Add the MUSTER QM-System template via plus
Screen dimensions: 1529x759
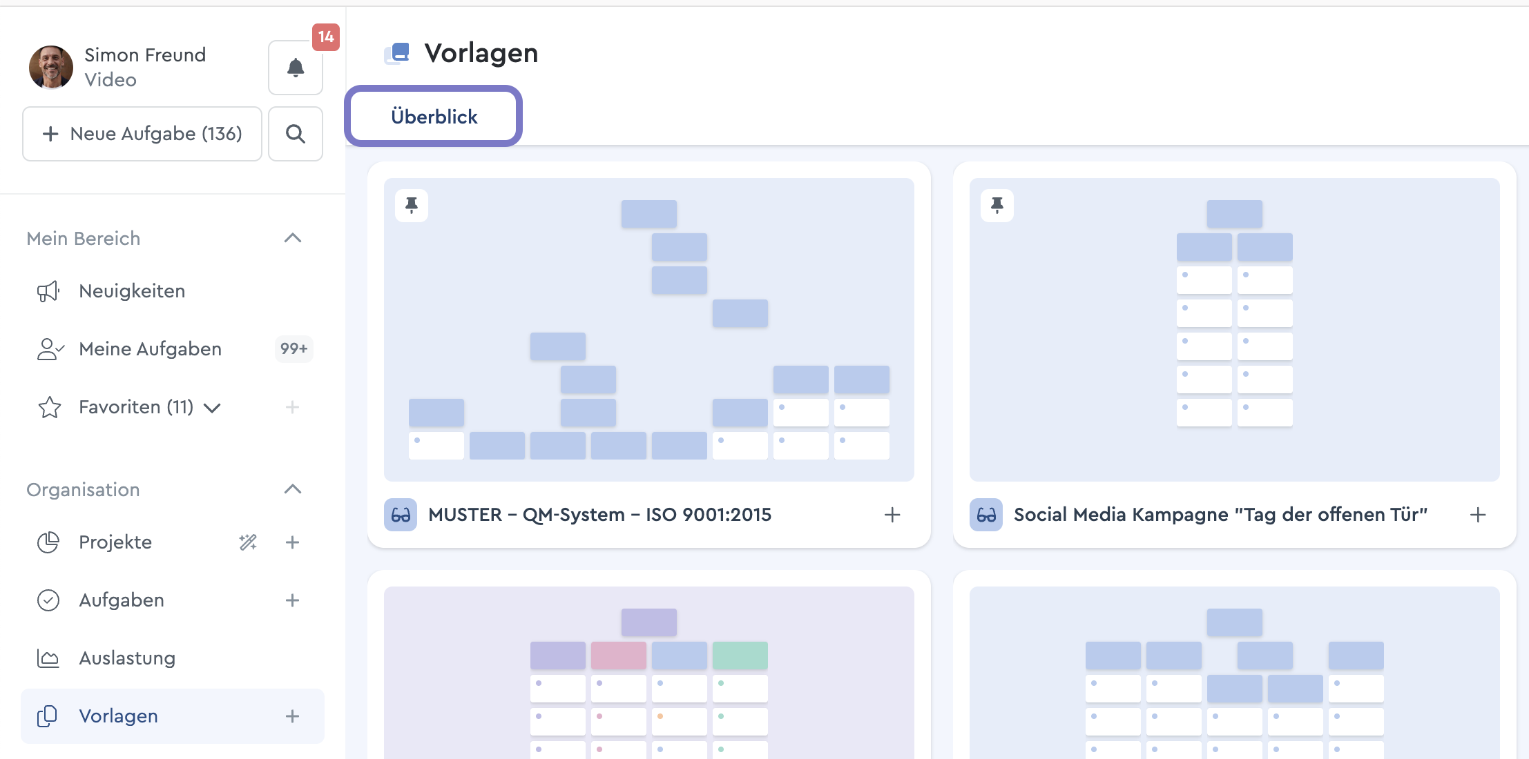pos(892,515)
